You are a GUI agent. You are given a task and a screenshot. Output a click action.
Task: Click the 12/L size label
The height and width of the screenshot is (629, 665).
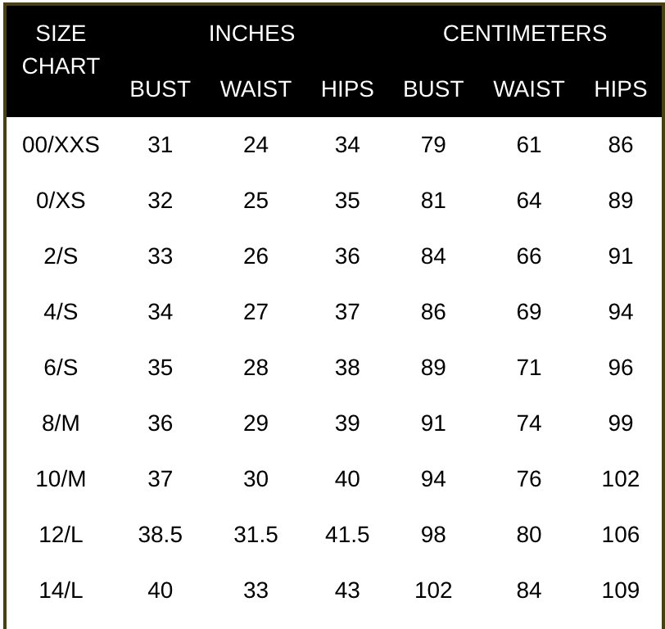61,535
